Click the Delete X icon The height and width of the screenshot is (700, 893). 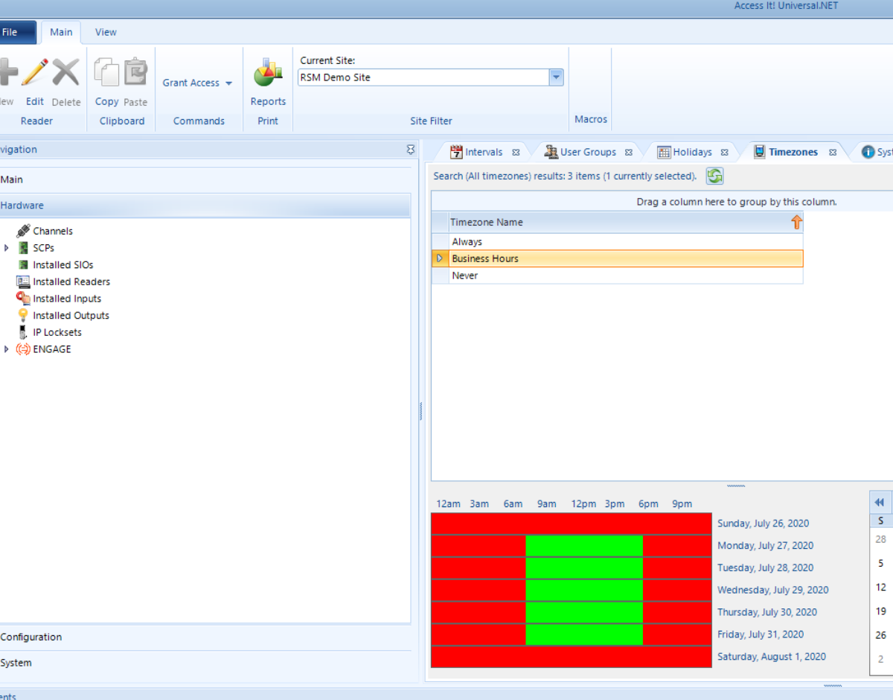(x=65, y=72)
